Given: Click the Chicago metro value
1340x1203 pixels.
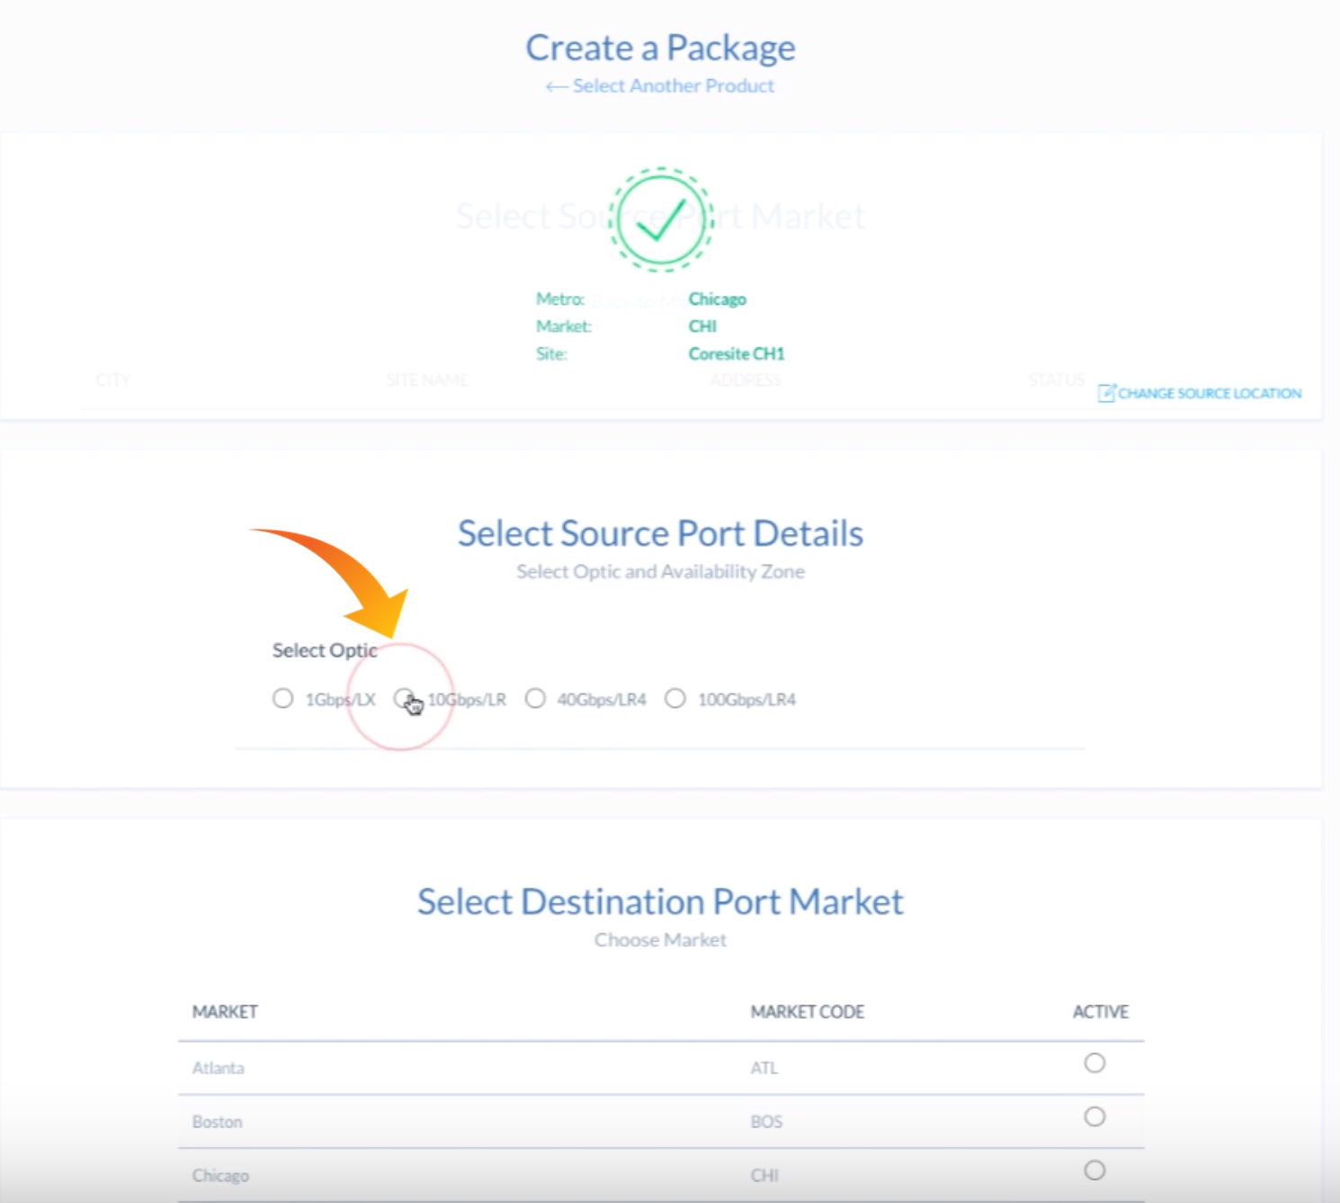Looking at the screenshot, I should [x=717, y=299].
